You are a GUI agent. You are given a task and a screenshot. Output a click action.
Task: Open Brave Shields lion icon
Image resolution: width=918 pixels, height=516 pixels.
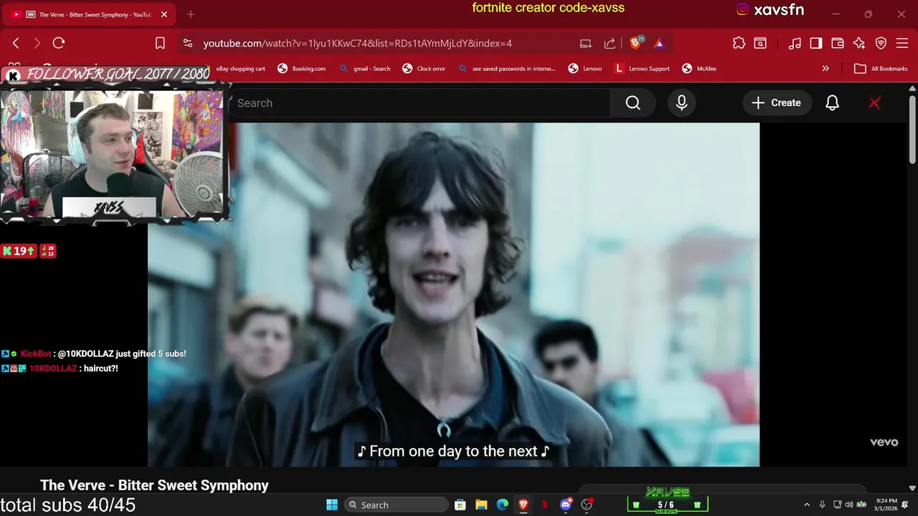(635, 43)
